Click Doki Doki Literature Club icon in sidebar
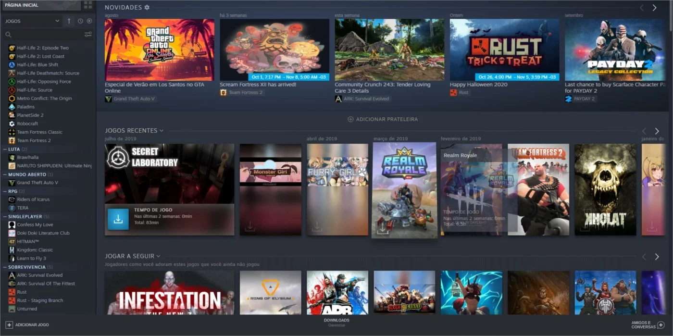 pos(12,233)
